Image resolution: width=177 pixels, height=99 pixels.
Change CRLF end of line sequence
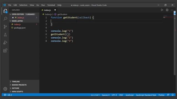coord(121,95)
